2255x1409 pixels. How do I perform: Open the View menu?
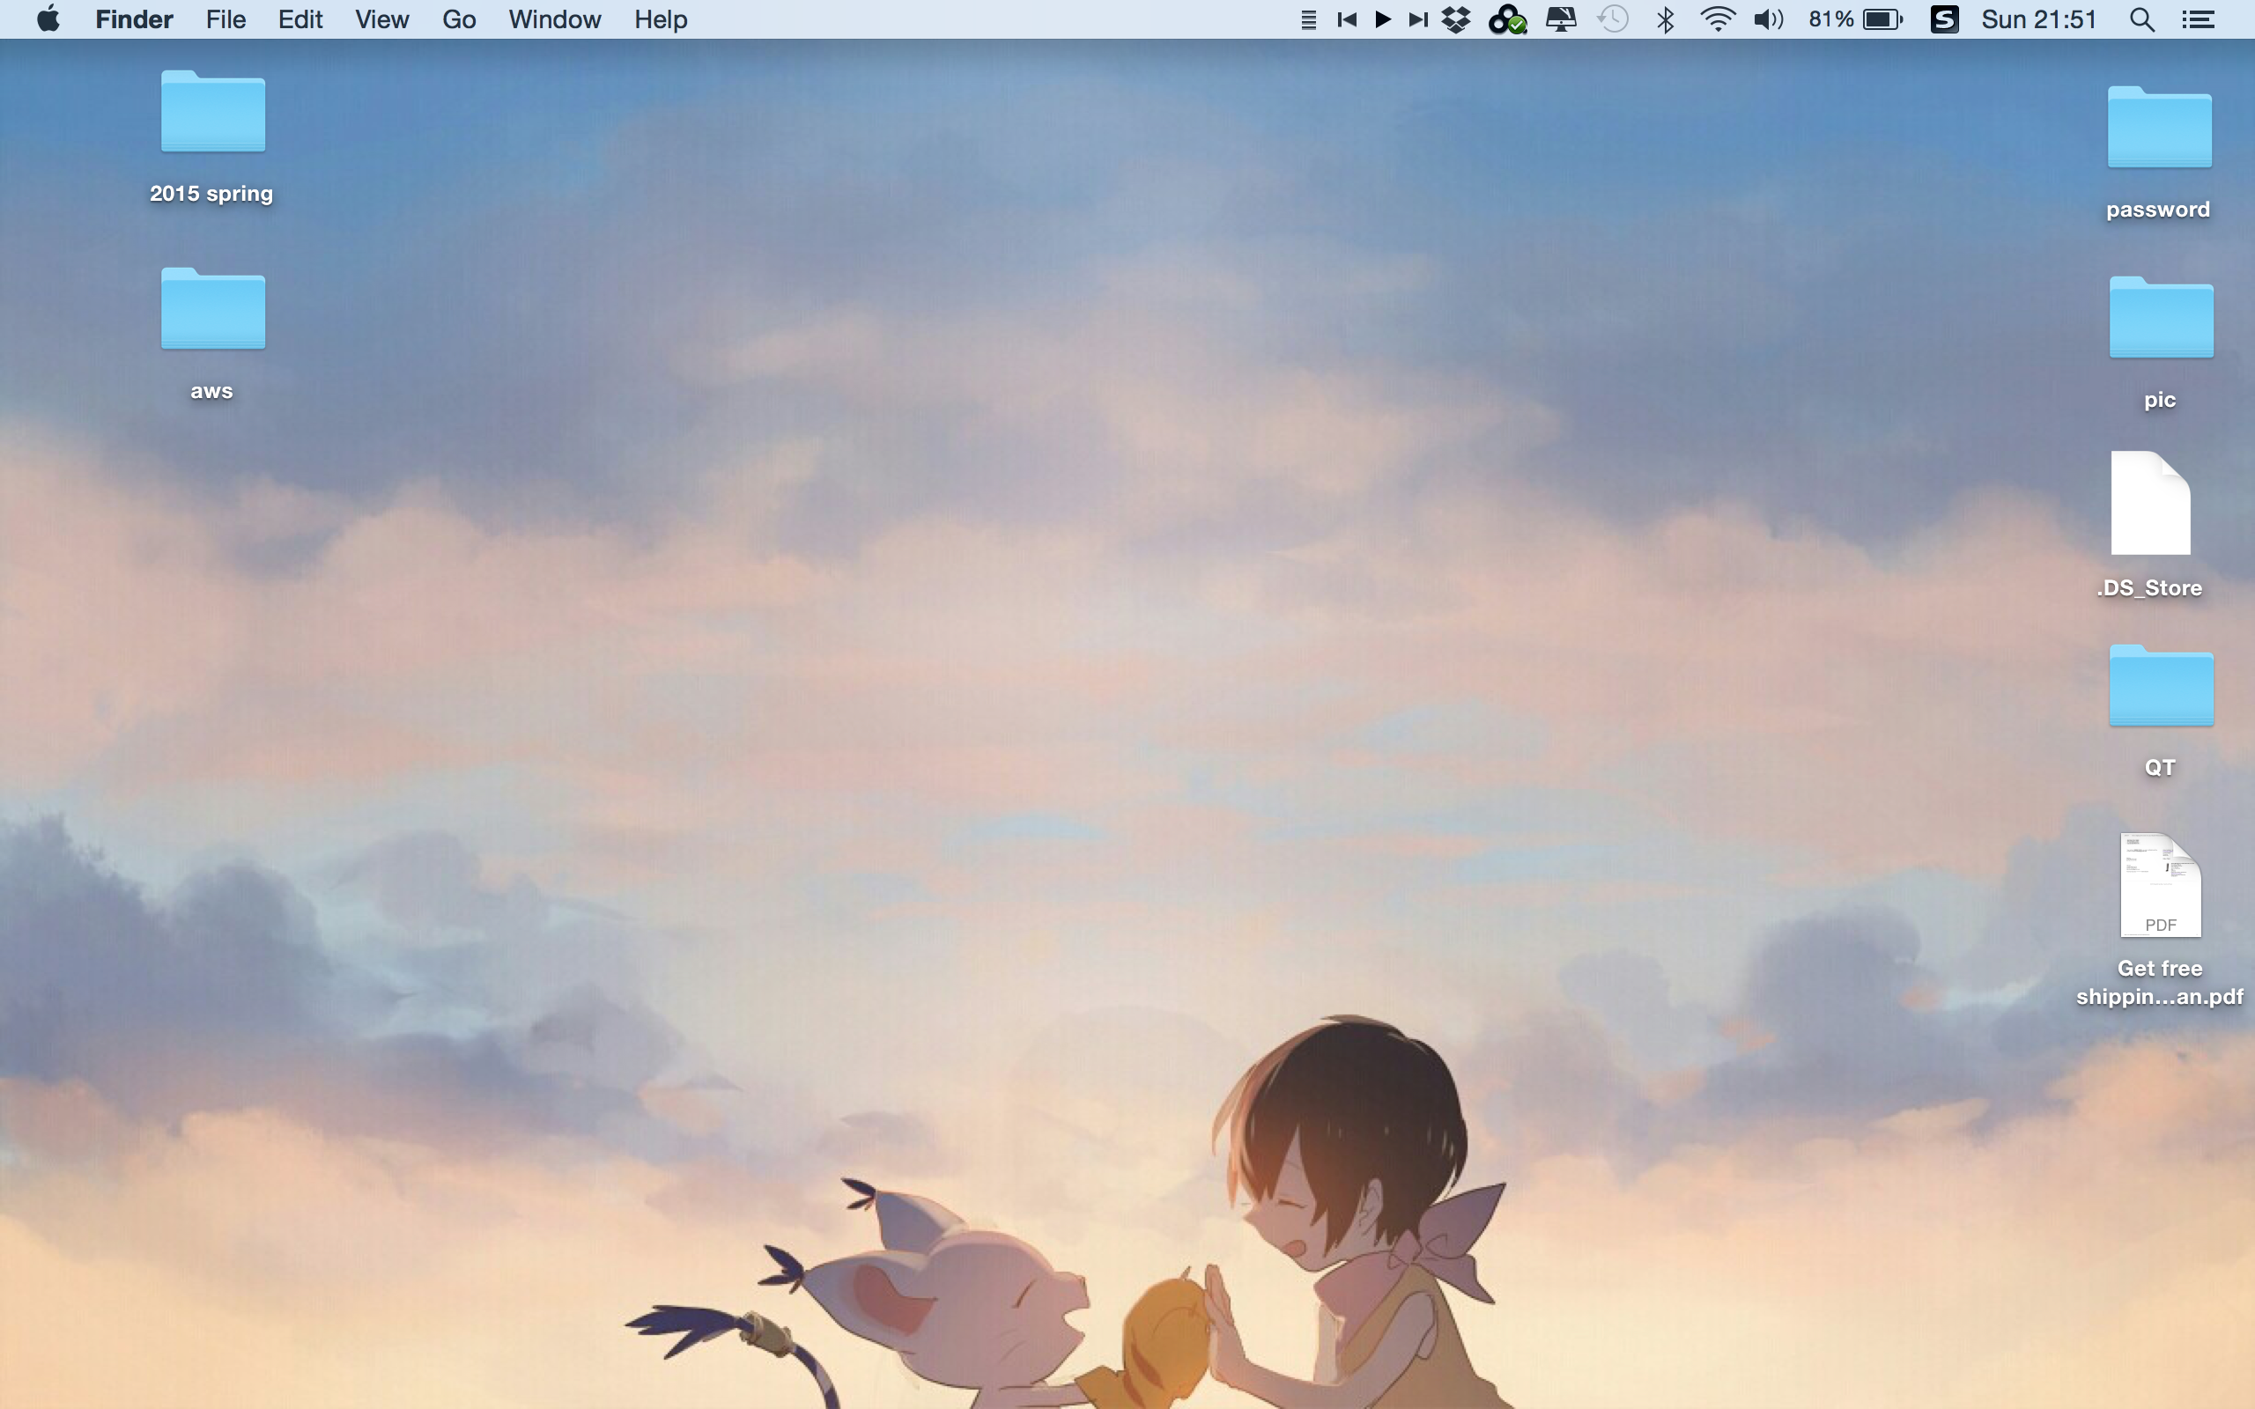(382, 18)
